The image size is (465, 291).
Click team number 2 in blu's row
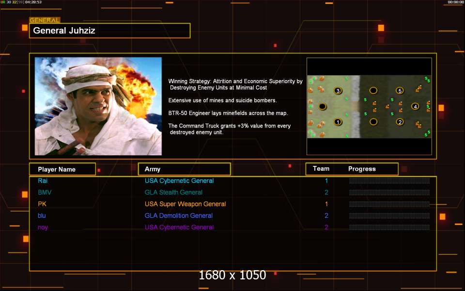coord(326,215)
